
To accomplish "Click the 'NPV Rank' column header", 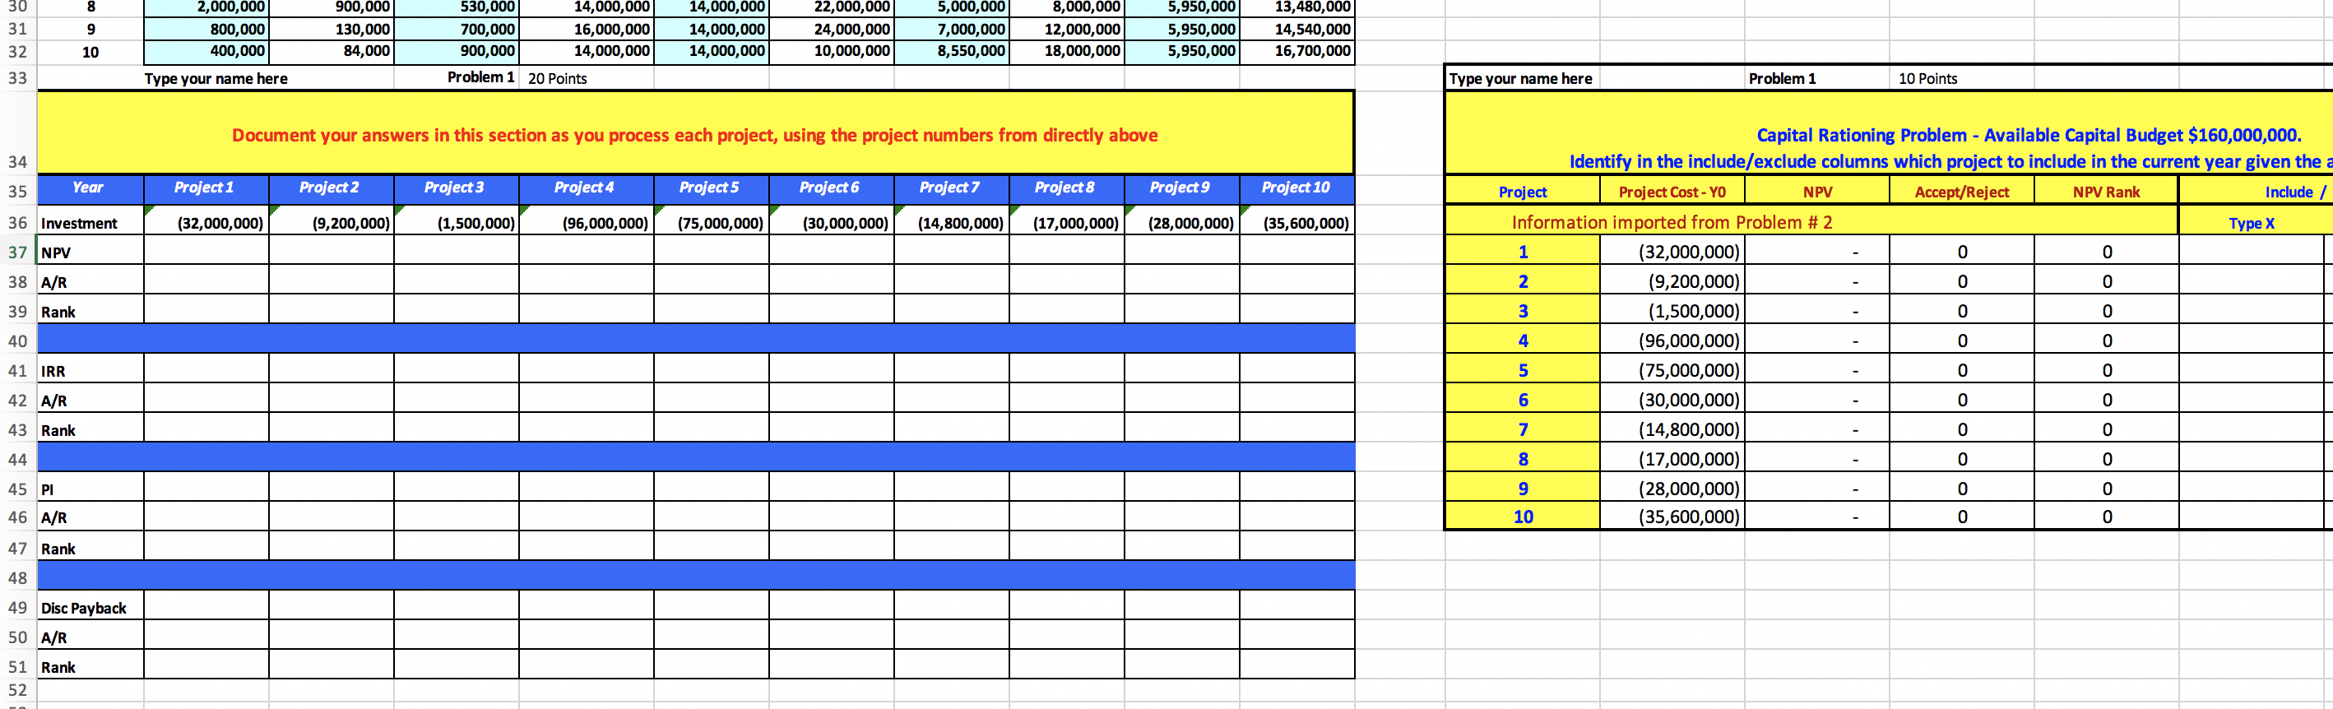I will 2107,191.
